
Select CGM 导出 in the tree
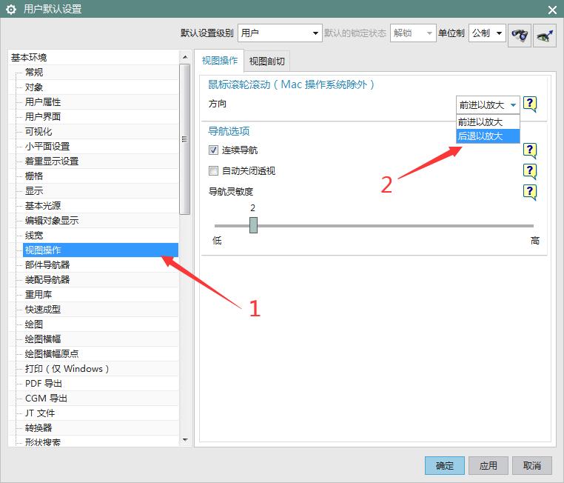pyautogui.click(x=46, y=398)
